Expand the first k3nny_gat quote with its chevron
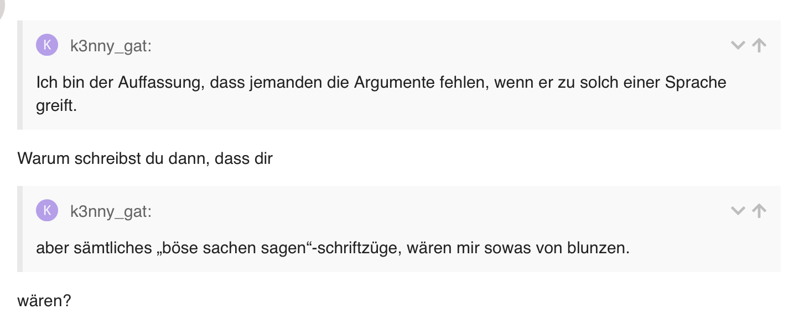This screenshot has width=804, height=320. click(x=738, y=45)
